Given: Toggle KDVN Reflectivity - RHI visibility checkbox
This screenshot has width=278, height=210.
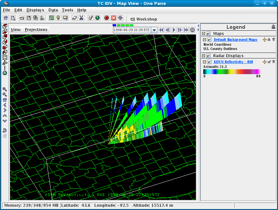Looking at the screenshot, I should tap(210, 62).
